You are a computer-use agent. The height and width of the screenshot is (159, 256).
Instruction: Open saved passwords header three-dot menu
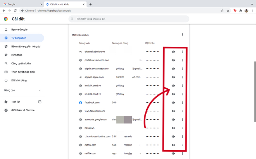pyautogui.click(x=182, y=34)
